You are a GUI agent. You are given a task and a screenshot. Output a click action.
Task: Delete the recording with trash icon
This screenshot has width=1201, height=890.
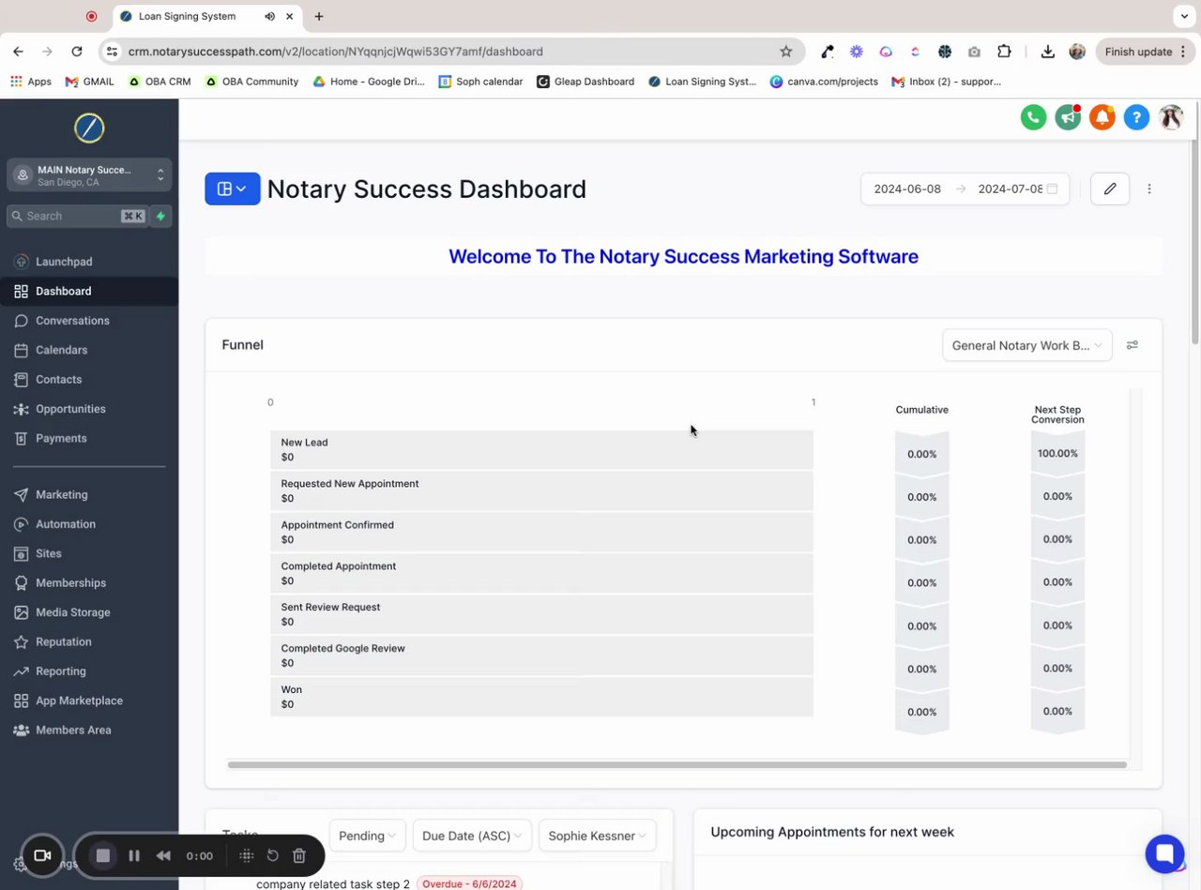coord(299,855)
